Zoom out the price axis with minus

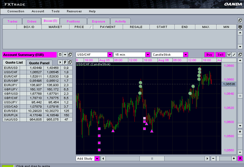click(240, 152)
